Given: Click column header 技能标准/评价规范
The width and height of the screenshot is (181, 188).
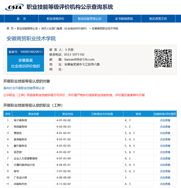Looking at the screenshot, I should click(165, 114).
